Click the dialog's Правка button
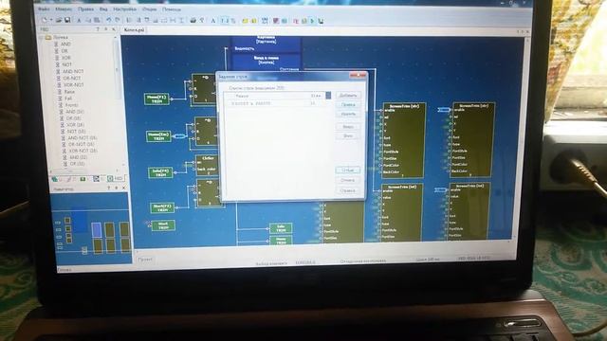The image size is (607, 341). tap(348, 105)
